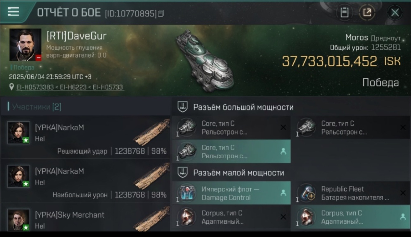The image size is (411, 237).
Task: Open the clipboard report icon
Action: pyautogui.click(x=344, y=13)
